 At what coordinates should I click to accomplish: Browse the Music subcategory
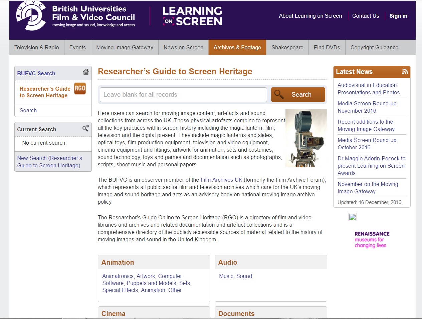(226, 276)
